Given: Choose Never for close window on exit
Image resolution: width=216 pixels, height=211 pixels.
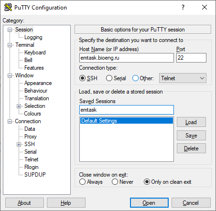Looking at the screenshot, I should point(115,182).
